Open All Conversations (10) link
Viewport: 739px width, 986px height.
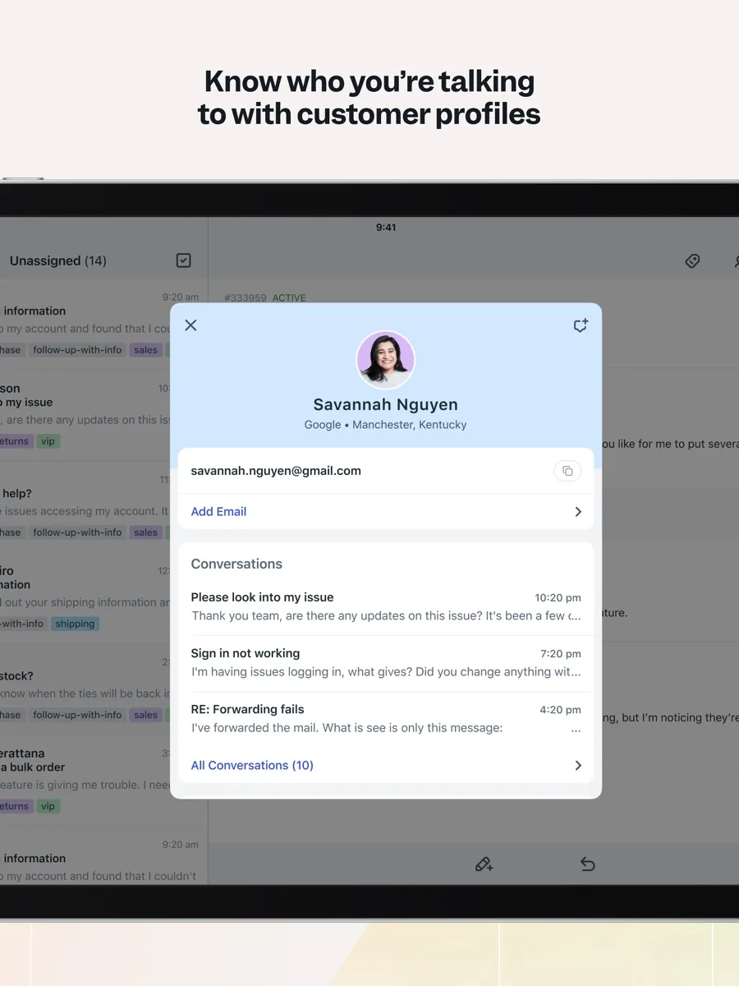252,765
